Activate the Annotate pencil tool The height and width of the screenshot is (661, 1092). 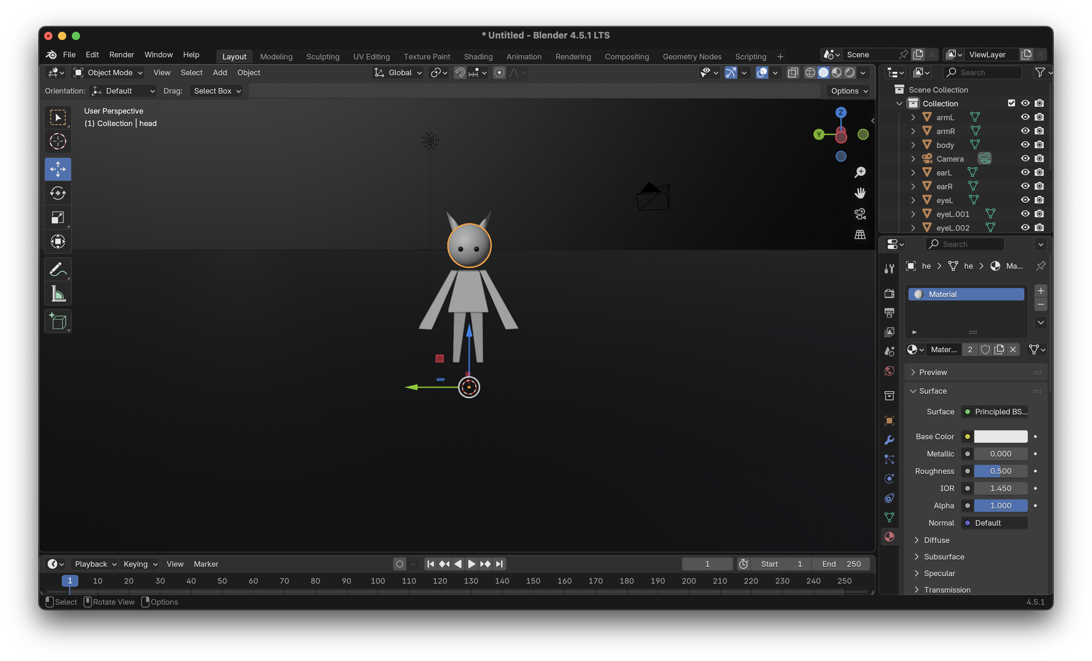pos(58,269)
